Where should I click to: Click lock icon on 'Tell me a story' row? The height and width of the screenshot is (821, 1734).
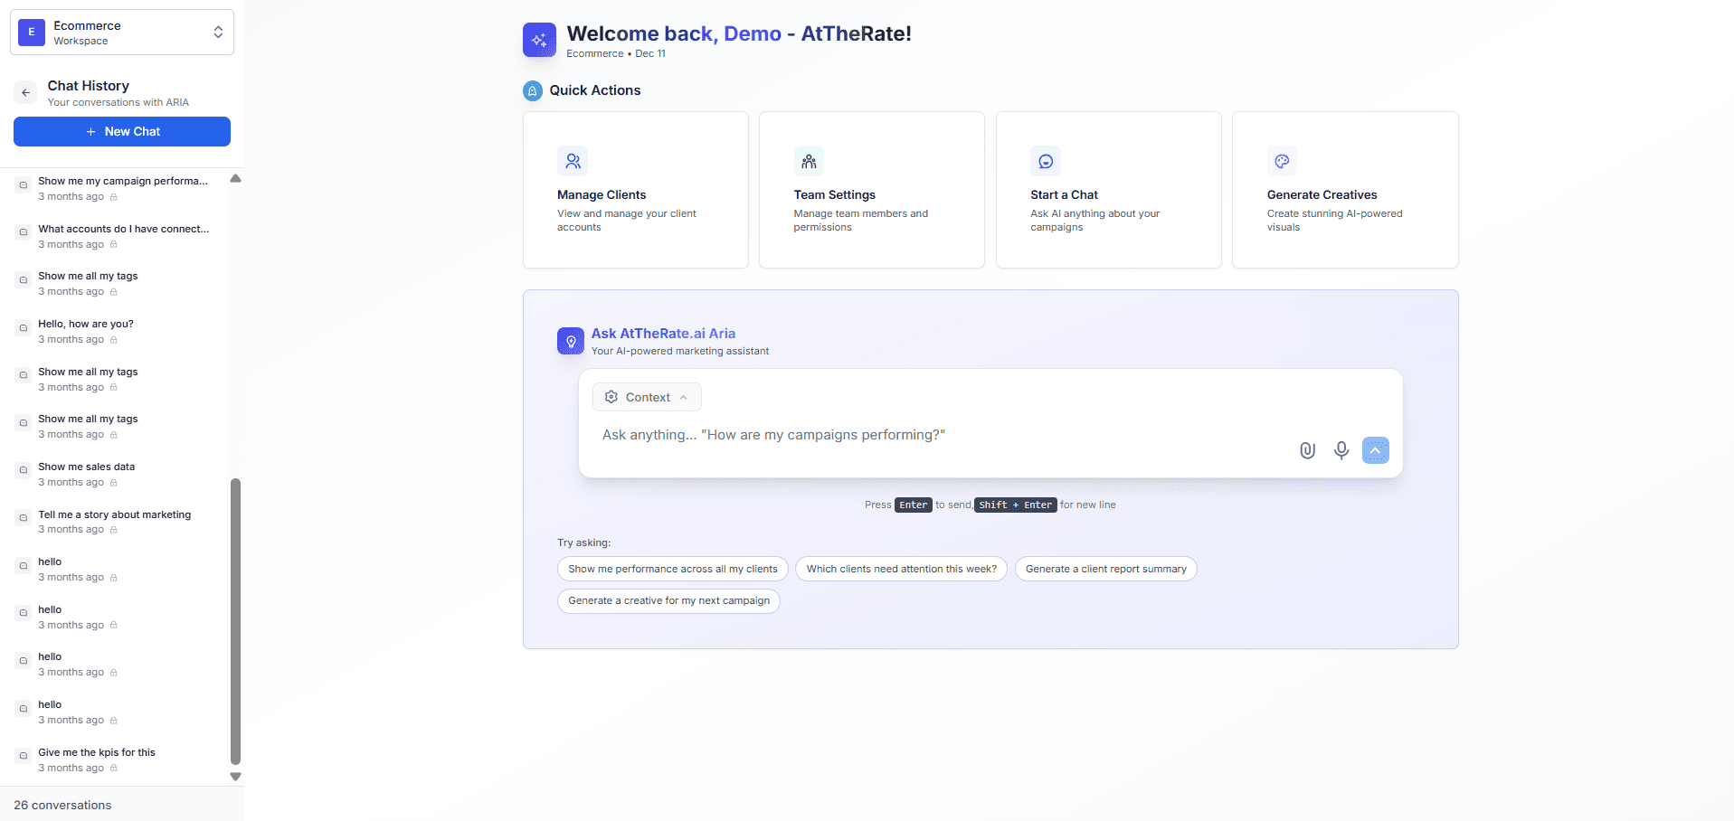pos(114,530)
